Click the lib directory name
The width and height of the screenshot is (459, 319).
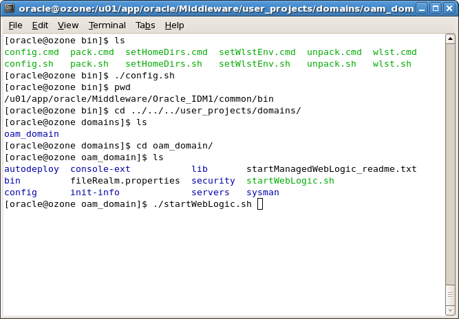[200, 169]
